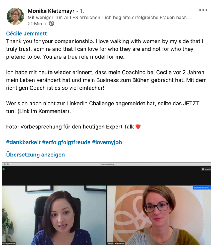Open Monika Kletzmayr's profile picture

click(x=15, y=16)
